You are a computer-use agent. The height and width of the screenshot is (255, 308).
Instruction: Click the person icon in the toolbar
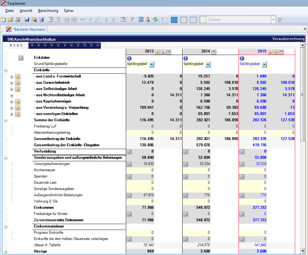[147, 20]
